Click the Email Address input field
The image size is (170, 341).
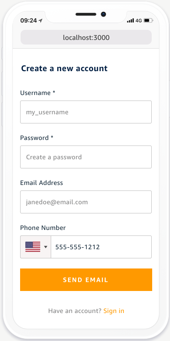point(86,202)
